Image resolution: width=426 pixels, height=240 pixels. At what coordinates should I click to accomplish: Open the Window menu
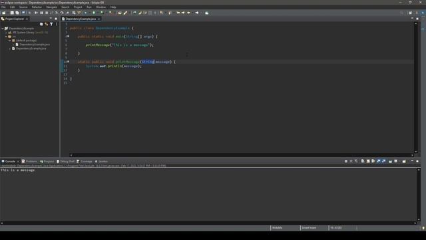coord(101,7)
